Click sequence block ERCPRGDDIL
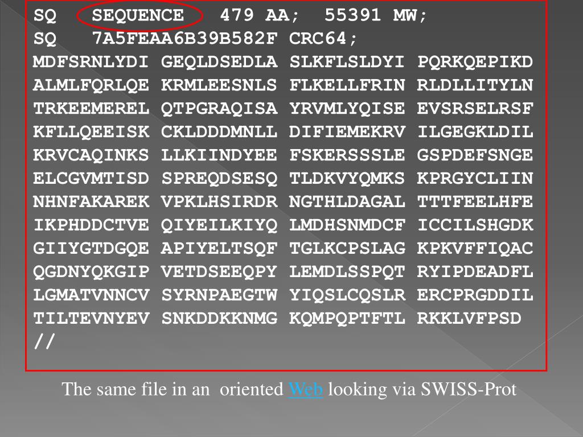 click(x=475, y=295)
